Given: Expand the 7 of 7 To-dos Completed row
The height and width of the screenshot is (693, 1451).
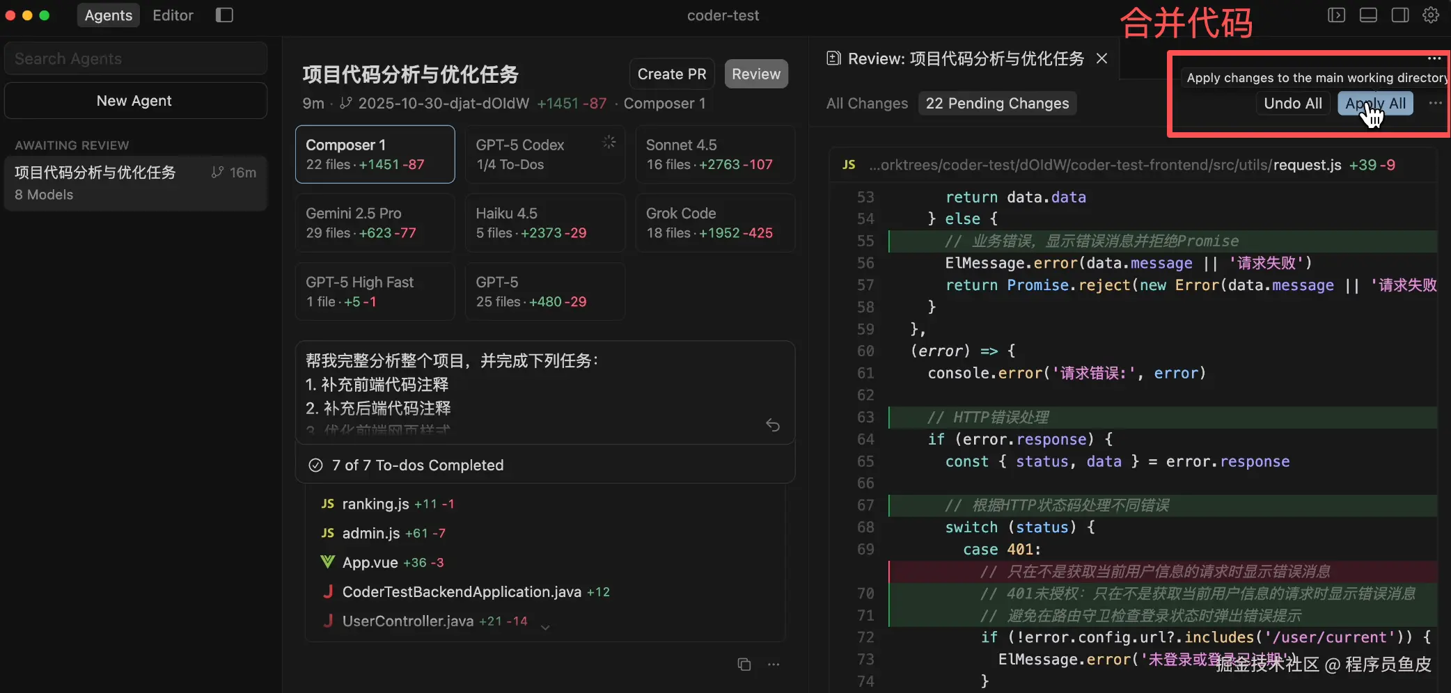Looking at the screenshot, I should point(417,465).
